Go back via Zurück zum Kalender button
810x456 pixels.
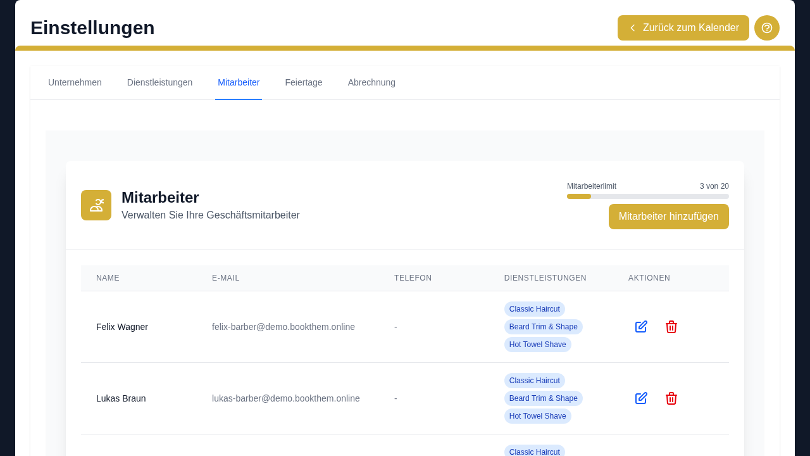[x=683, y=28]
